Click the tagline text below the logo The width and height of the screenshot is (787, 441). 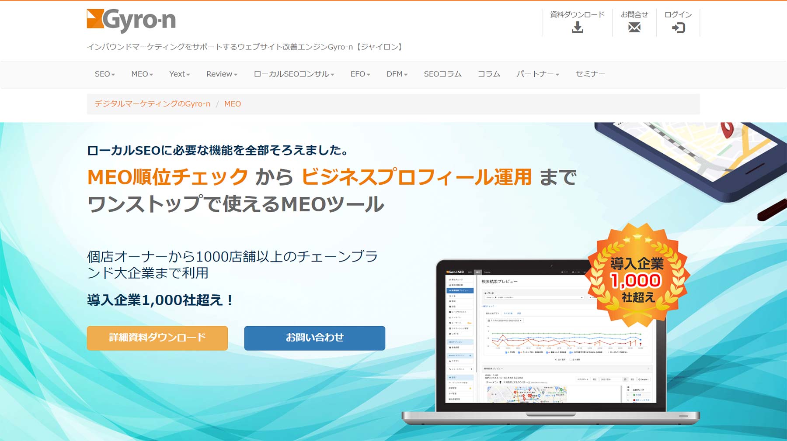pos(245,47)
